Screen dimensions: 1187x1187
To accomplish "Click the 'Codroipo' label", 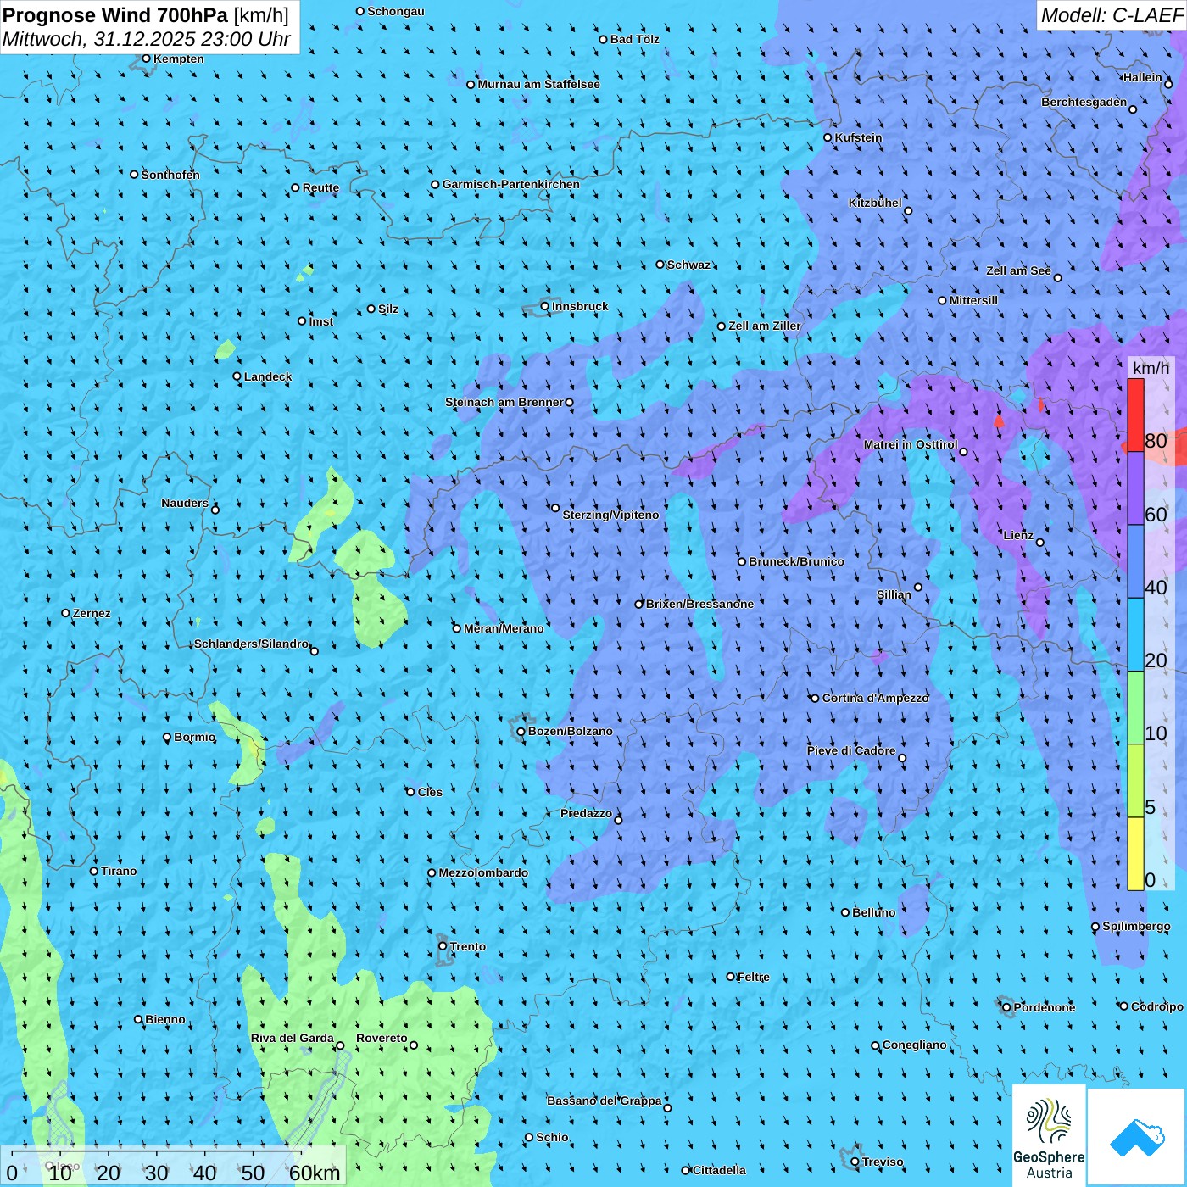I will click(x=1157, y=1006).
